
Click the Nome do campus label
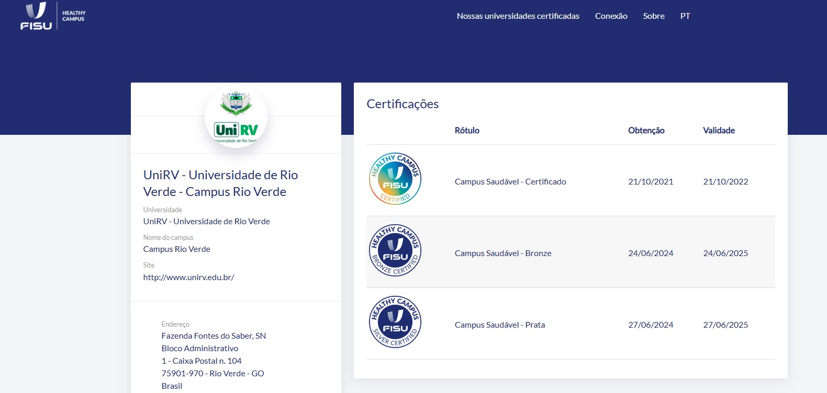pyautogui.click(x=168, y=238)
